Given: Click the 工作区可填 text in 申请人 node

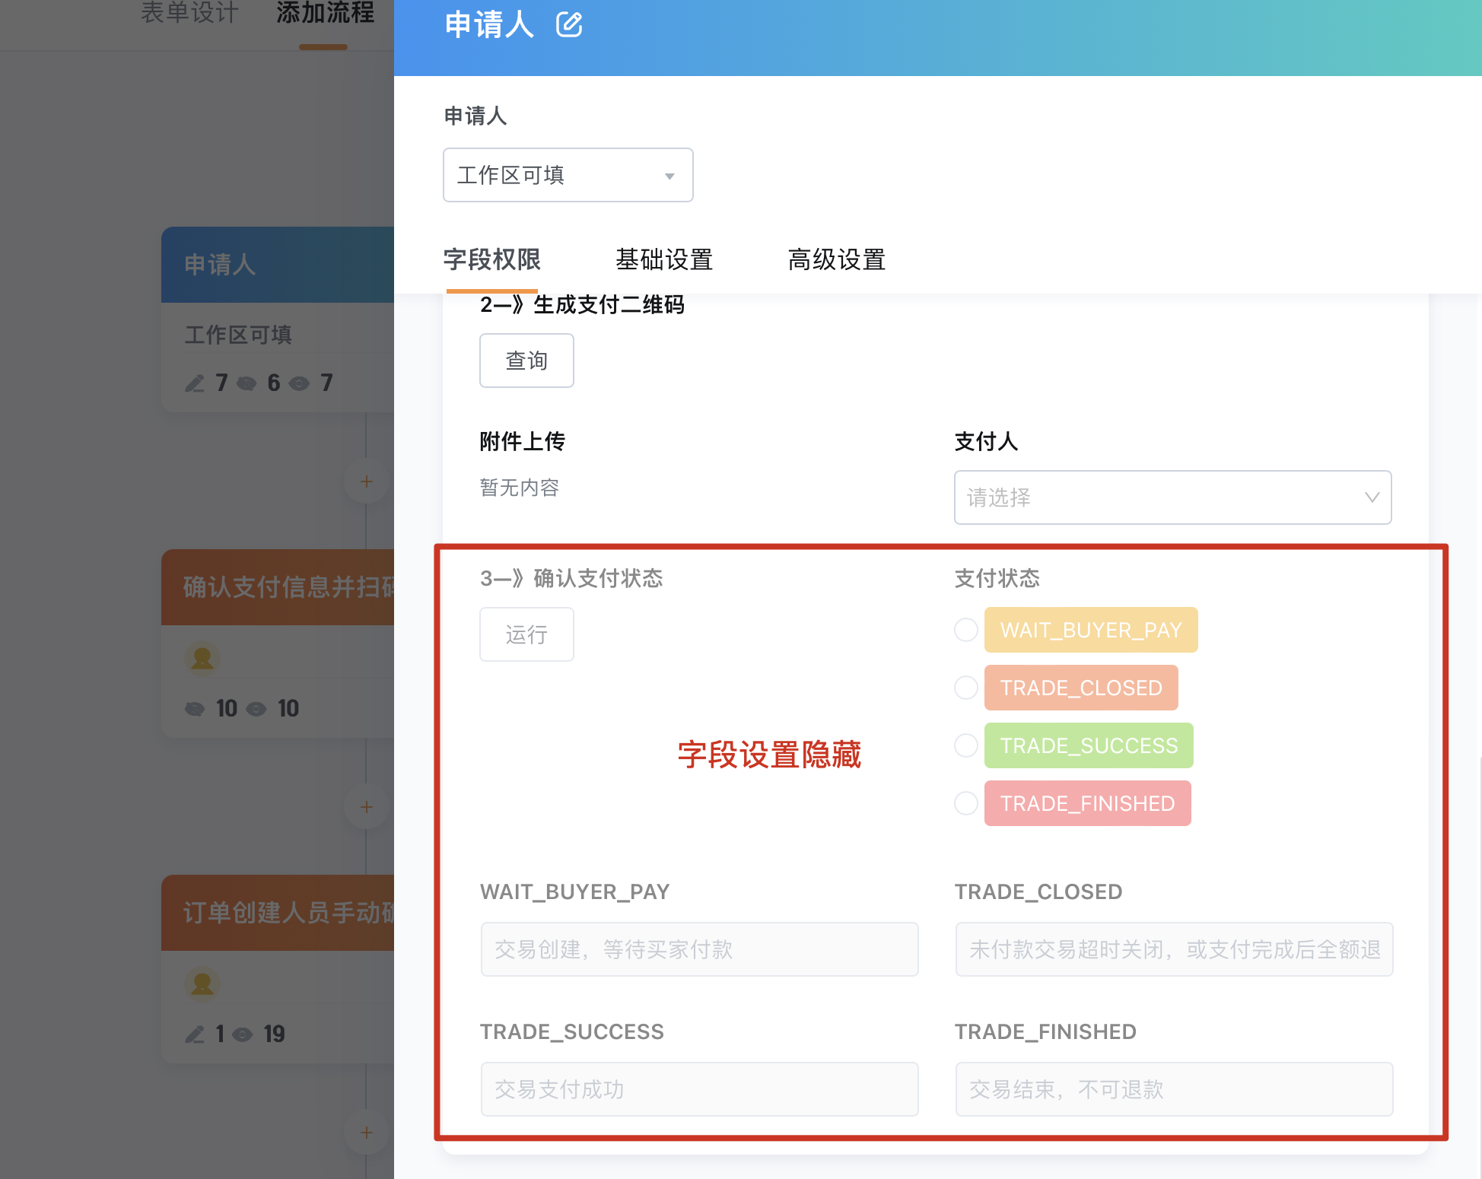Looking at the screenshot, I should [x=238, y=334].
